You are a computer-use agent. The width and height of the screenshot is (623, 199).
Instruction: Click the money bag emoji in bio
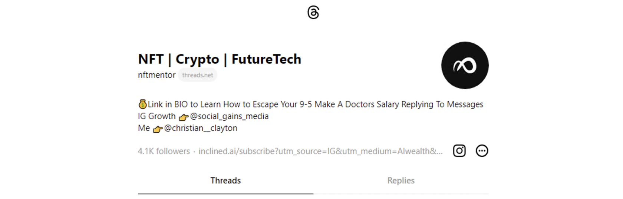pos(142,104)
